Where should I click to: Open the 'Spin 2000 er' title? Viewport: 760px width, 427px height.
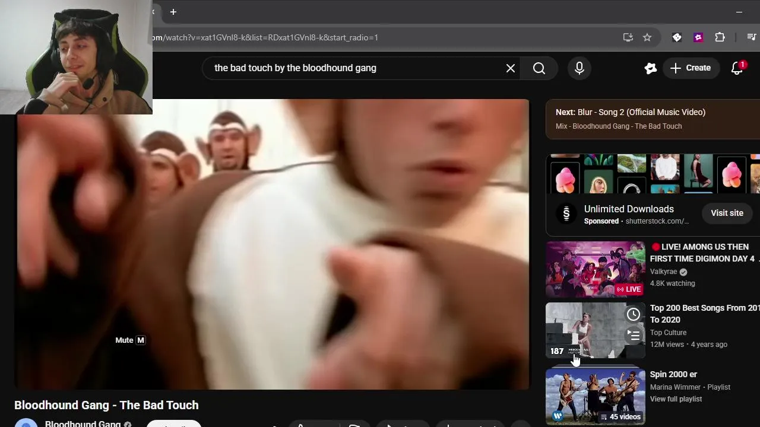pos(673,374)
